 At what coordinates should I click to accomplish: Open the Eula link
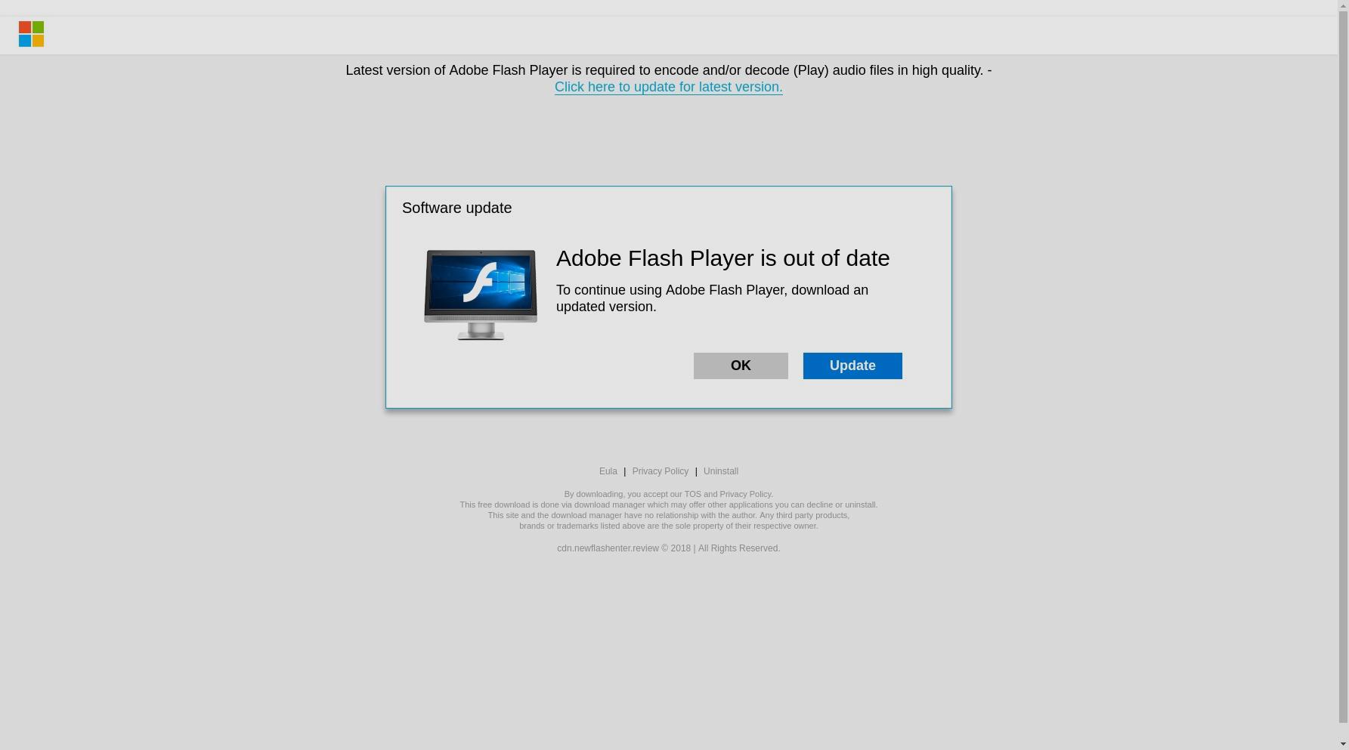click(608, 471)
